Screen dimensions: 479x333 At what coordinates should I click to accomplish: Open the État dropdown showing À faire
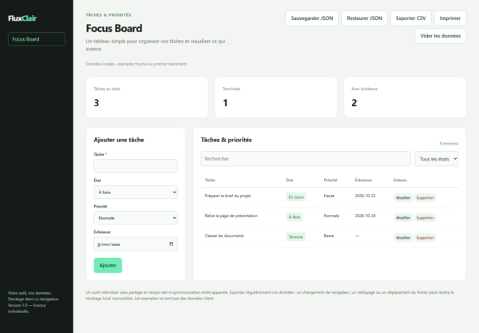pyautogui.click(x=136, y=192)
